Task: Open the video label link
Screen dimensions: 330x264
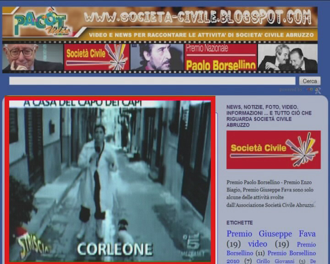Action: click(258, 244)
